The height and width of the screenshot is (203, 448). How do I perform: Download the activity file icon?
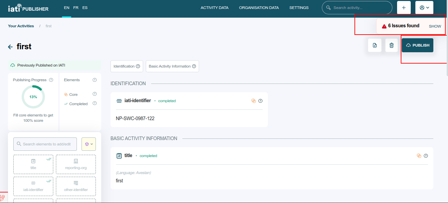click(375, 45)
